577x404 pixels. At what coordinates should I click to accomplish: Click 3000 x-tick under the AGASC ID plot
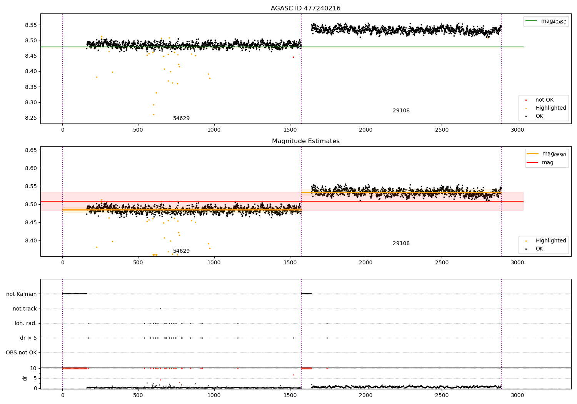tap(517, 130)
